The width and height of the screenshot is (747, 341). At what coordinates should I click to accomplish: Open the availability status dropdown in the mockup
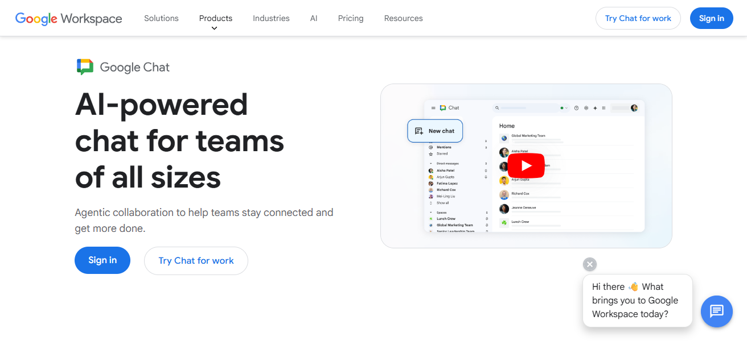click(564, 107)
